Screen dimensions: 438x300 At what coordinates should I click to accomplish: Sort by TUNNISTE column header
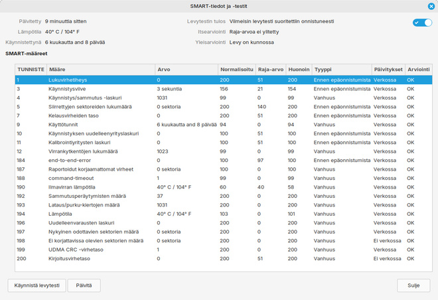[x=31, y=70]
